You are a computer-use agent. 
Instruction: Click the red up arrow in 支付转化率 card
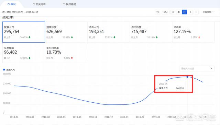pyautogui.click(x=72, y=58)
